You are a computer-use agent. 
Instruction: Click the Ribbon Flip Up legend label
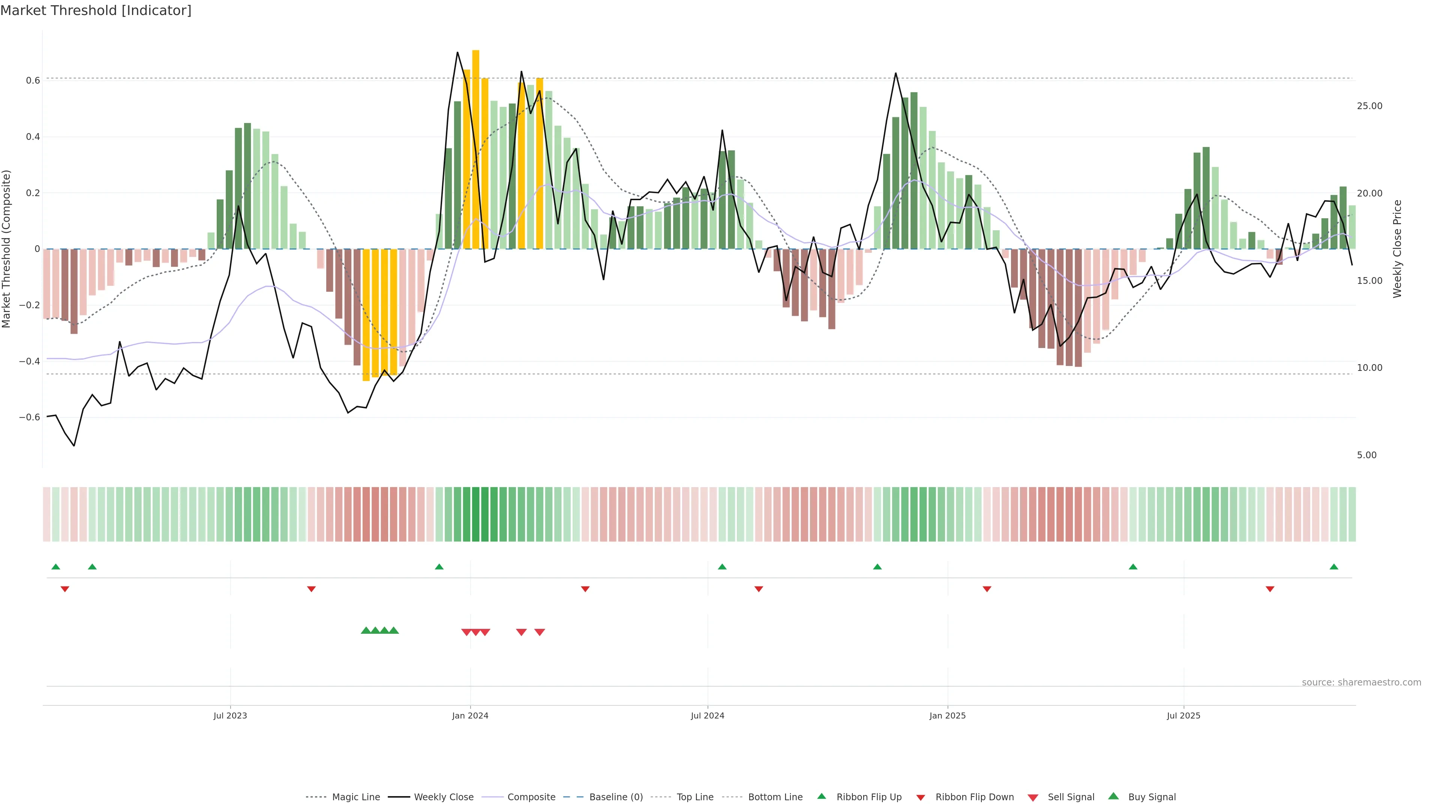[869, 797]
